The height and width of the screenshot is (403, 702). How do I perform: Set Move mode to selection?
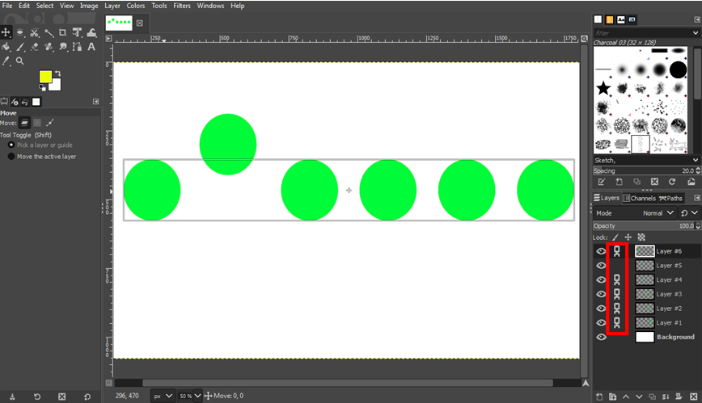pos(37,123)
